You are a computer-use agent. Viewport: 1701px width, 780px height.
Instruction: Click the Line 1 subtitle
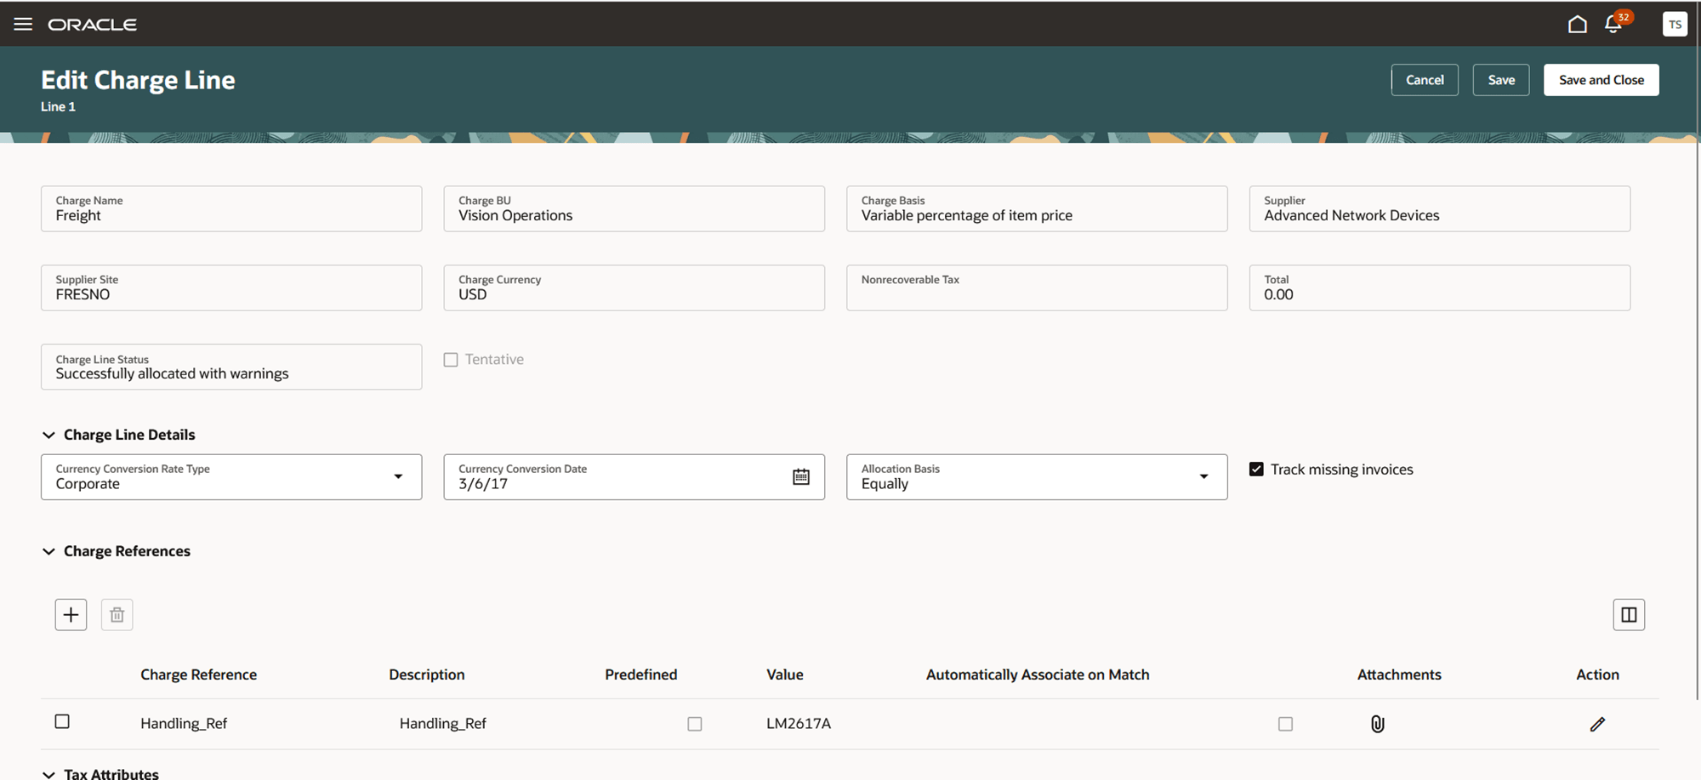point(58,106)
